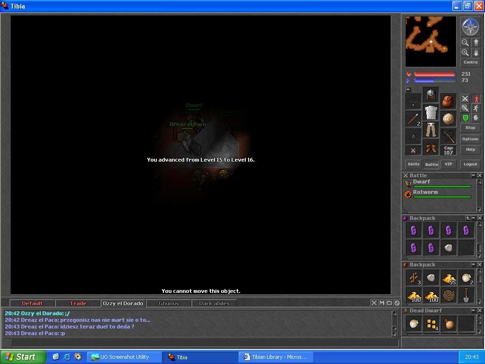Click the round wooden shield slot
This screenshot has height=364, width=485.
448,119
